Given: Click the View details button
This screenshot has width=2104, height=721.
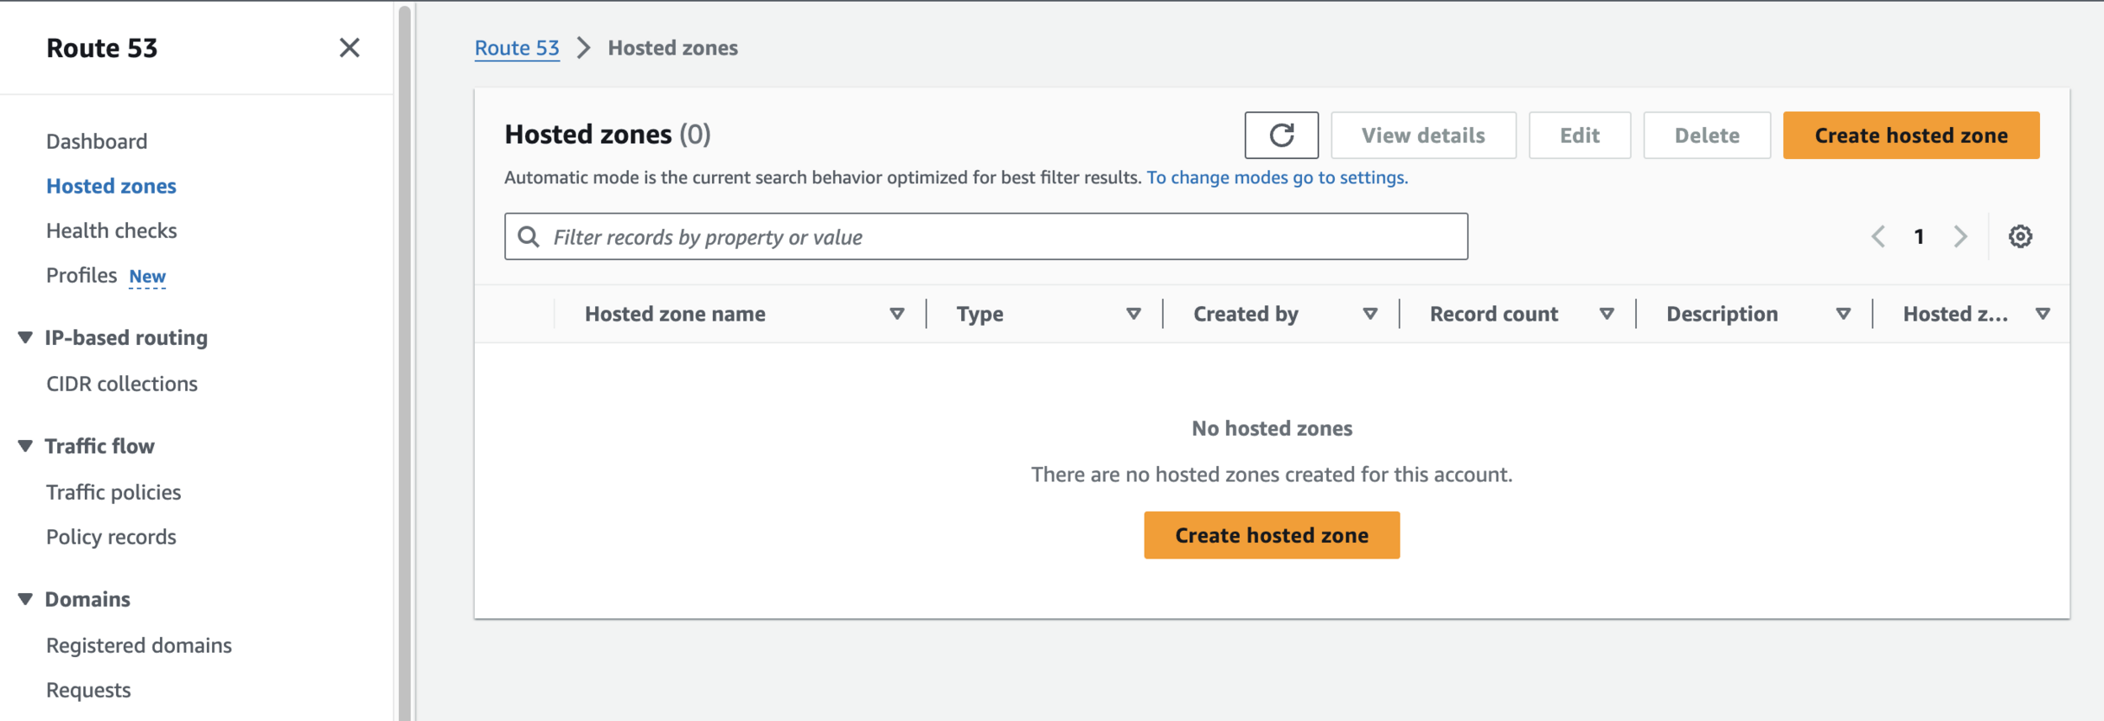Looking at the screenshot, I should (1423, 135).
